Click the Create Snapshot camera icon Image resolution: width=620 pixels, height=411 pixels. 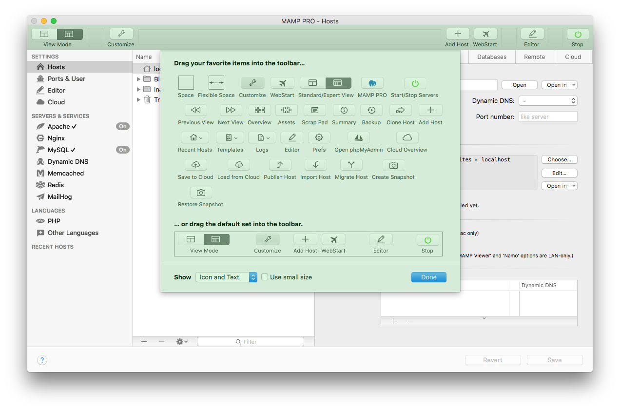click(393, 165)
